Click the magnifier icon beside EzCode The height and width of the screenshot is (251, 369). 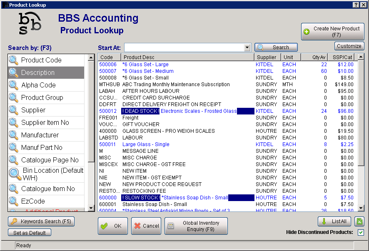(x=14, y=201)
